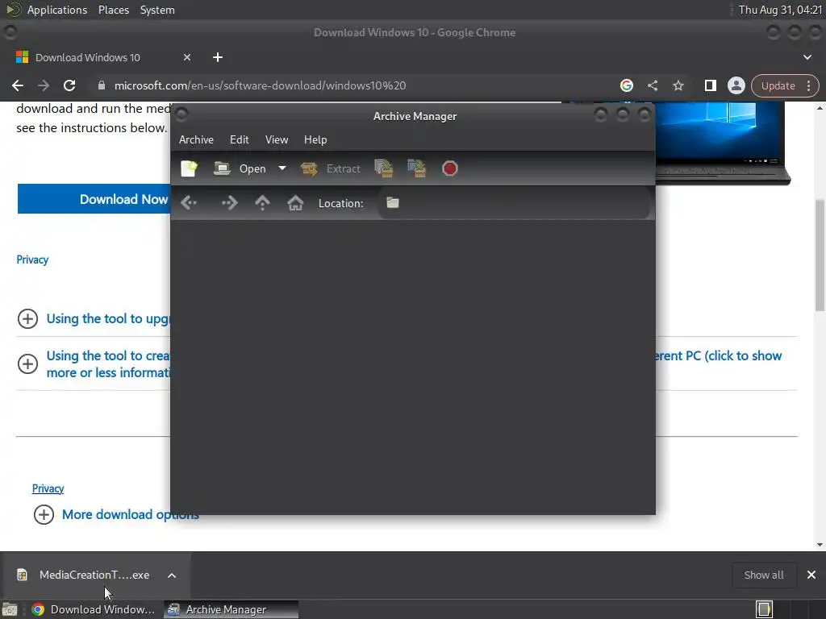This screenshot has height=619, width=826.
Task: Click the upper Privacy link
Action: pos(32,260)
